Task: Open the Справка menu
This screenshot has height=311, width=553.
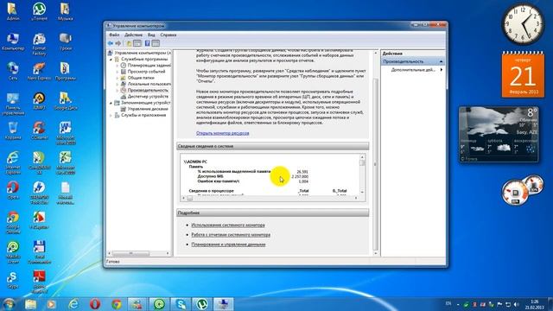Action: (x=168, y=35)
